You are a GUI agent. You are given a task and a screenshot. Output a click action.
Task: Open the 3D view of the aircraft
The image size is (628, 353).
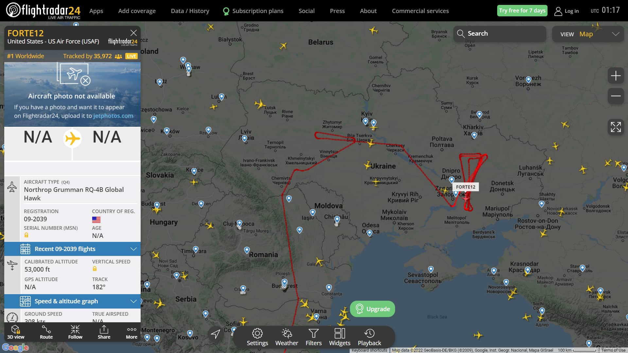coord(16,332)
